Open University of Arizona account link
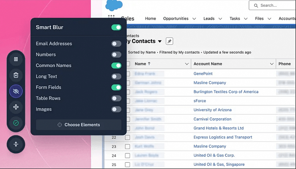The height and width of the screenshot is (169, 296). (212, 110)
